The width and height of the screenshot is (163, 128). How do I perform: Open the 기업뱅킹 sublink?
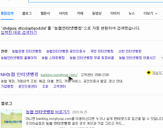point(7,86)
